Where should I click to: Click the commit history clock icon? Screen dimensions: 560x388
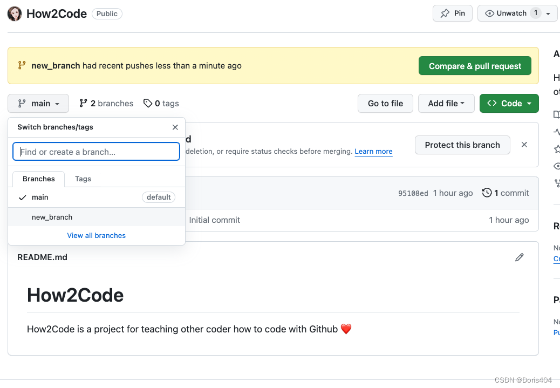point(487,193)
